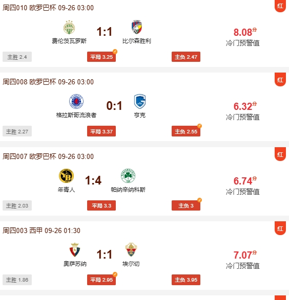Click the Young Boys team badge

66,176
